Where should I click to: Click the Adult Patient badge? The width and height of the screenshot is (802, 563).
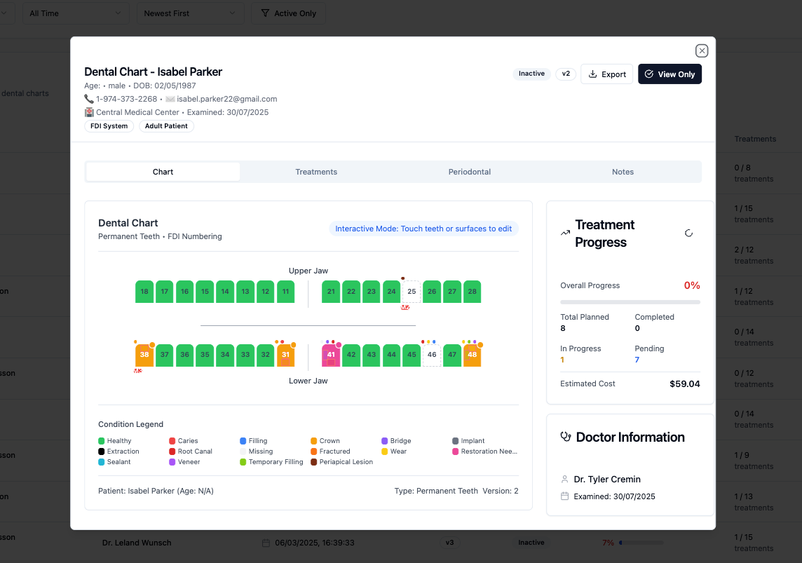166,126
